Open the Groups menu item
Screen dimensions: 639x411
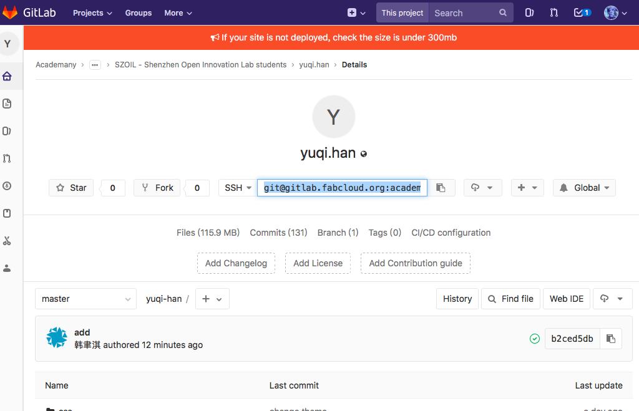(138, 12)
